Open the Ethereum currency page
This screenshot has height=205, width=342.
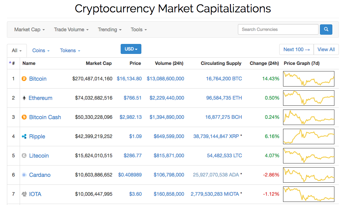pos(40,98)
